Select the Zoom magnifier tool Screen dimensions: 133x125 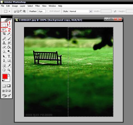point(9,70)
